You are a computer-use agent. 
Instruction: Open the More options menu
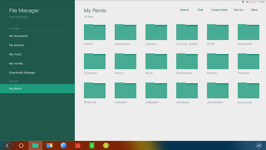[x=254, y=10]
